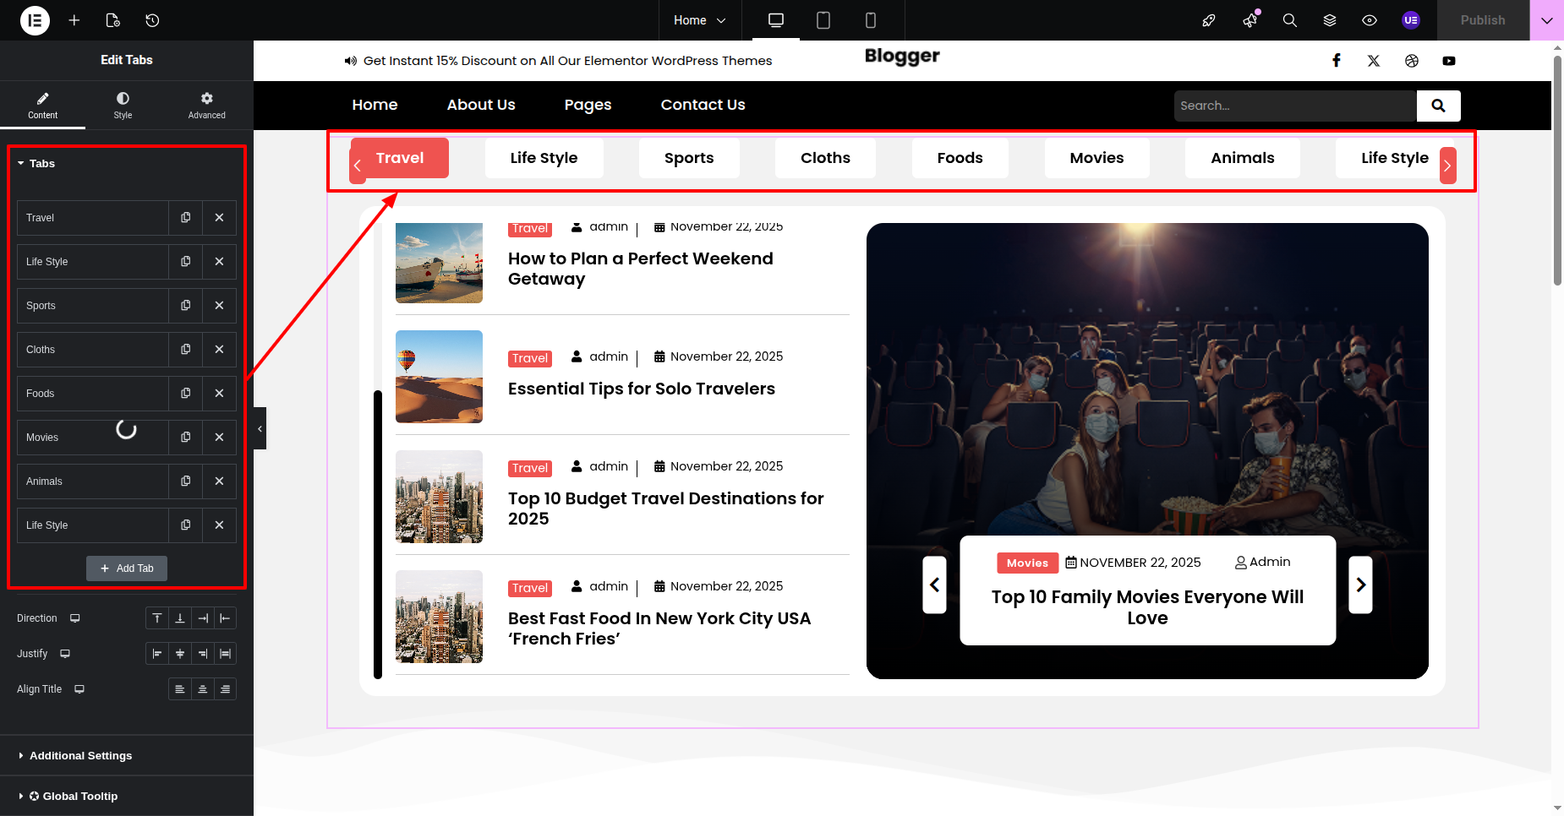Screen dimensions: 1564x816
Task: Open the structure layers icon
Action: tap(1330, 20)
